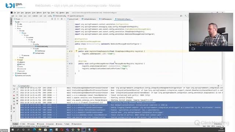
Task: Hide the Project panel with the minus icon
Action: click(65, 19)
